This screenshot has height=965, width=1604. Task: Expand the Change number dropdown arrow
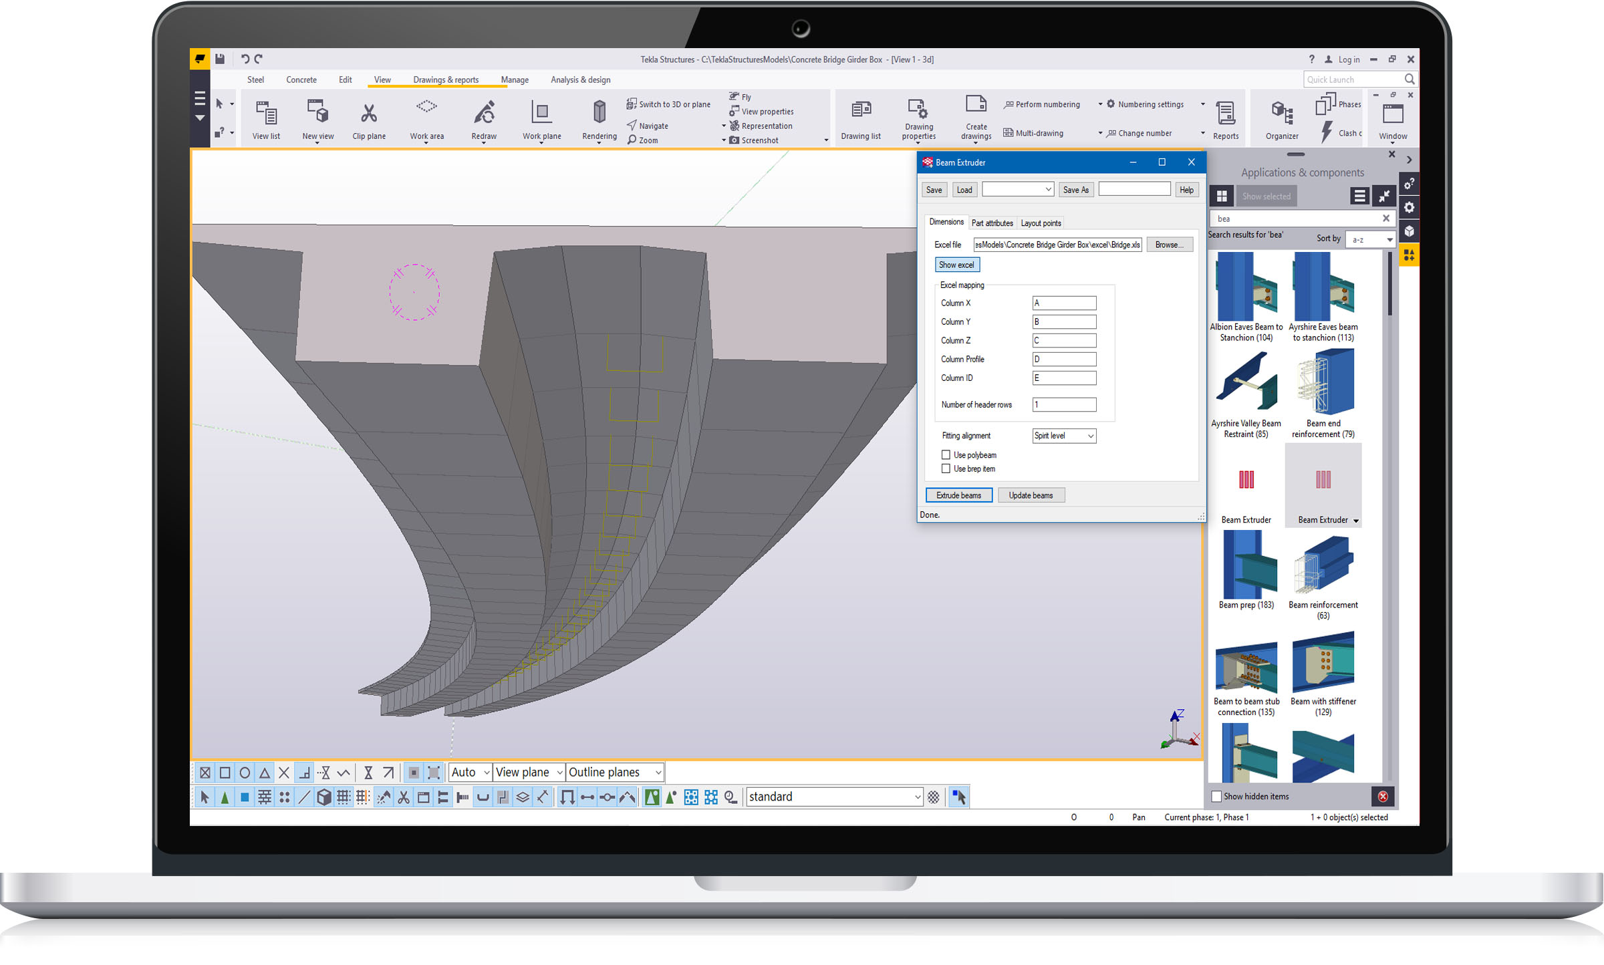click(x=1202, y=133)
